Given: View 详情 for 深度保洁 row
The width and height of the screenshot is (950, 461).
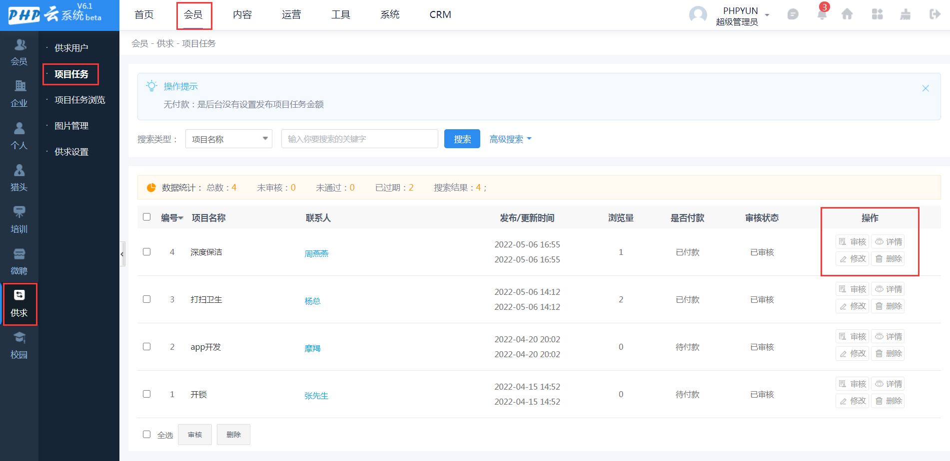Looking at the screenshot, I should pyautogui.click(x=888, y=241).
